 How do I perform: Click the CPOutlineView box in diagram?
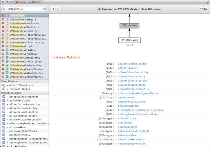point(129,40)
